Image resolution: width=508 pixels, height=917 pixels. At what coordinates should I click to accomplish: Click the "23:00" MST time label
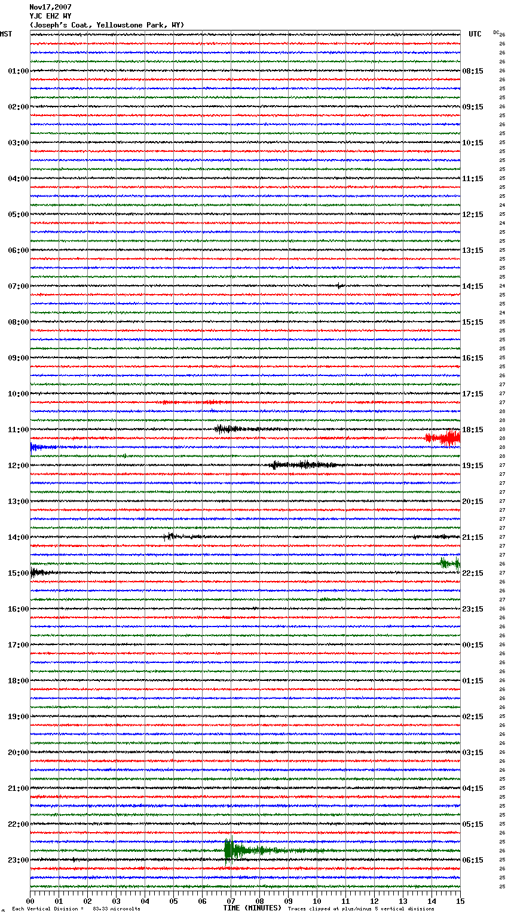click(18, 860)
